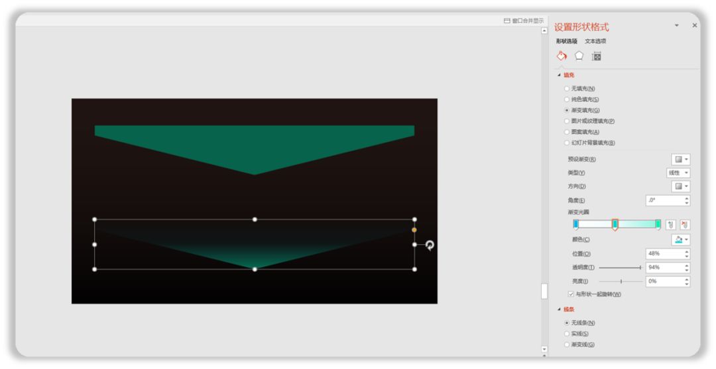
Task: Open the Fill & Line tab icon
Action: (562, 56)
